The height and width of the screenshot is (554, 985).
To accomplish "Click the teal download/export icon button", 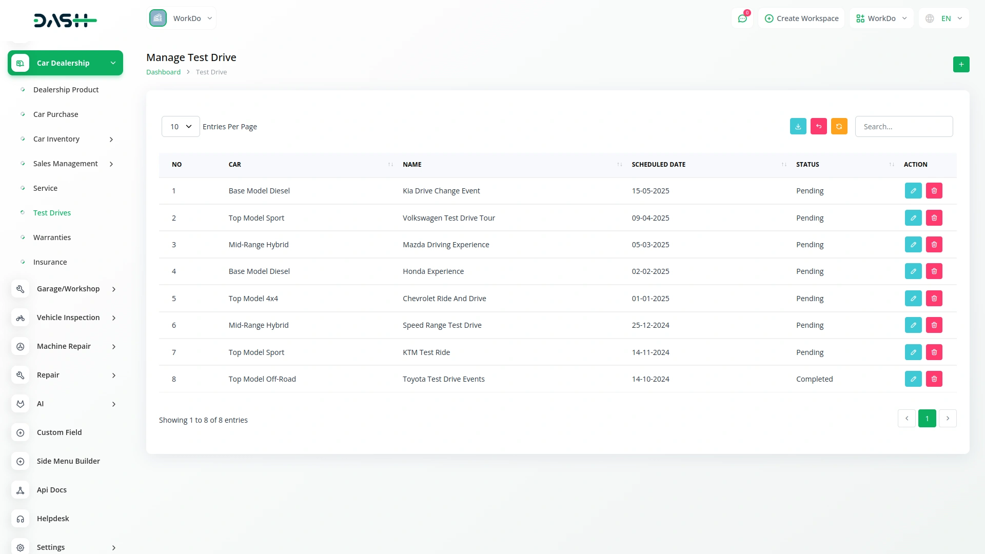I will pos(798,127).
